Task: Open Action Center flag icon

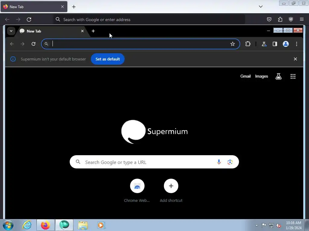Action: click(x=264, y=225)
